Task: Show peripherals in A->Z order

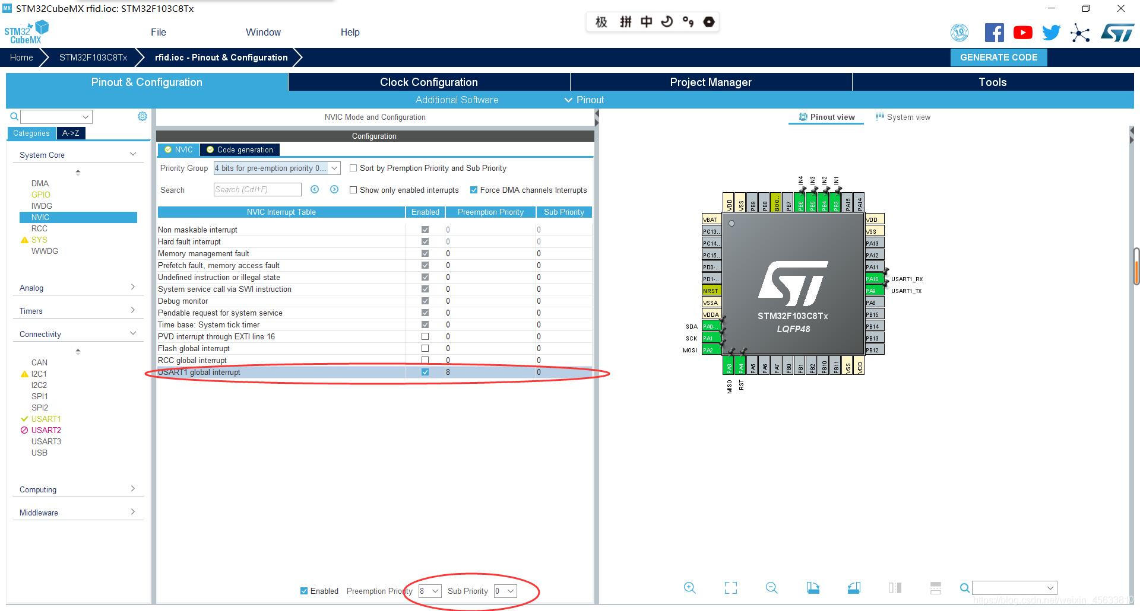Action: coord(71,133)
